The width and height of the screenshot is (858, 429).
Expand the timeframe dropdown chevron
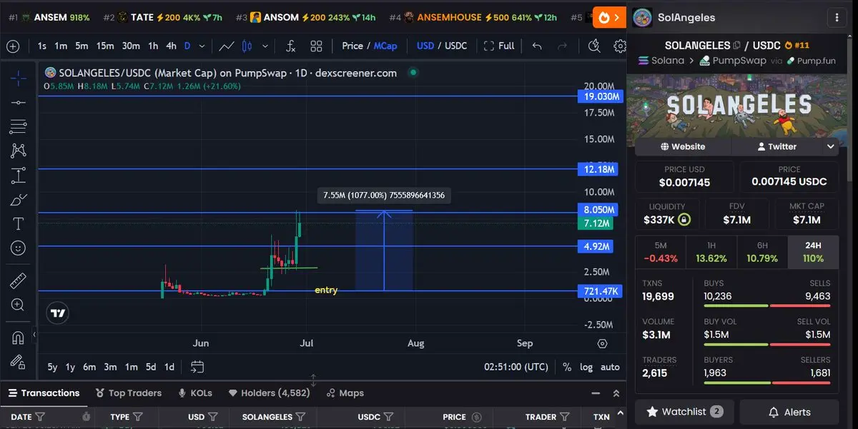[202, 46]
